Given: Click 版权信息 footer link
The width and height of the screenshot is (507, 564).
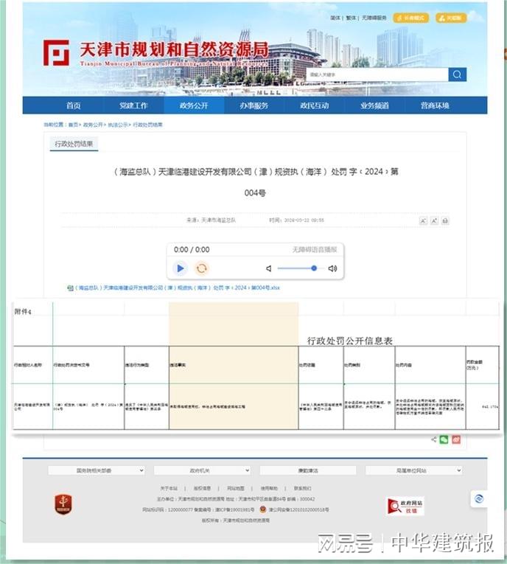Looking at the screenshot, I should click(202, 489).
